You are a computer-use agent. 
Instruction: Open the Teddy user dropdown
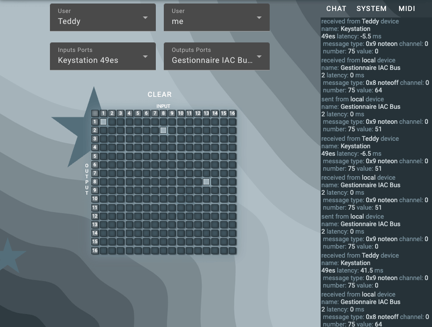point(103,17)
